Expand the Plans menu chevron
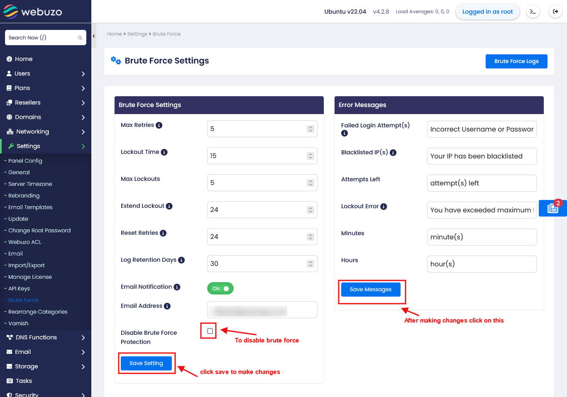Screen dimensions: 567x397 83,88
